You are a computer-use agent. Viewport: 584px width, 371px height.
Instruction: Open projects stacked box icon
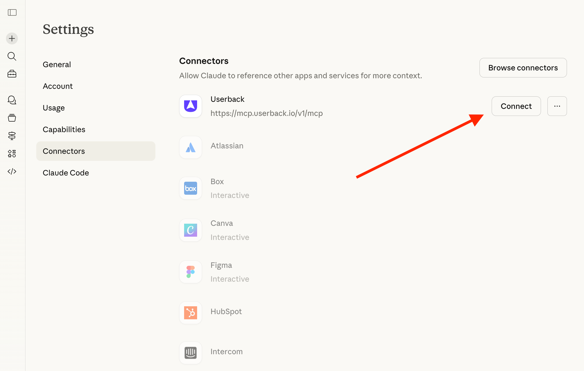click(12, 118)
